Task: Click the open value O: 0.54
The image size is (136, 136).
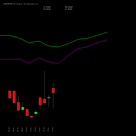Action: (47, 9)
